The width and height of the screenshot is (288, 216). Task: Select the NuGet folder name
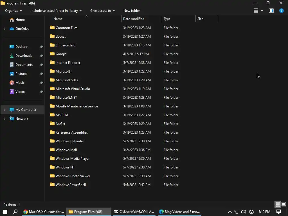pos(60,124)
